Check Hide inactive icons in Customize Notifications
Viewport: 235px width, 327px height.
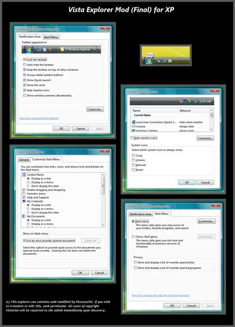coord(132,138)
